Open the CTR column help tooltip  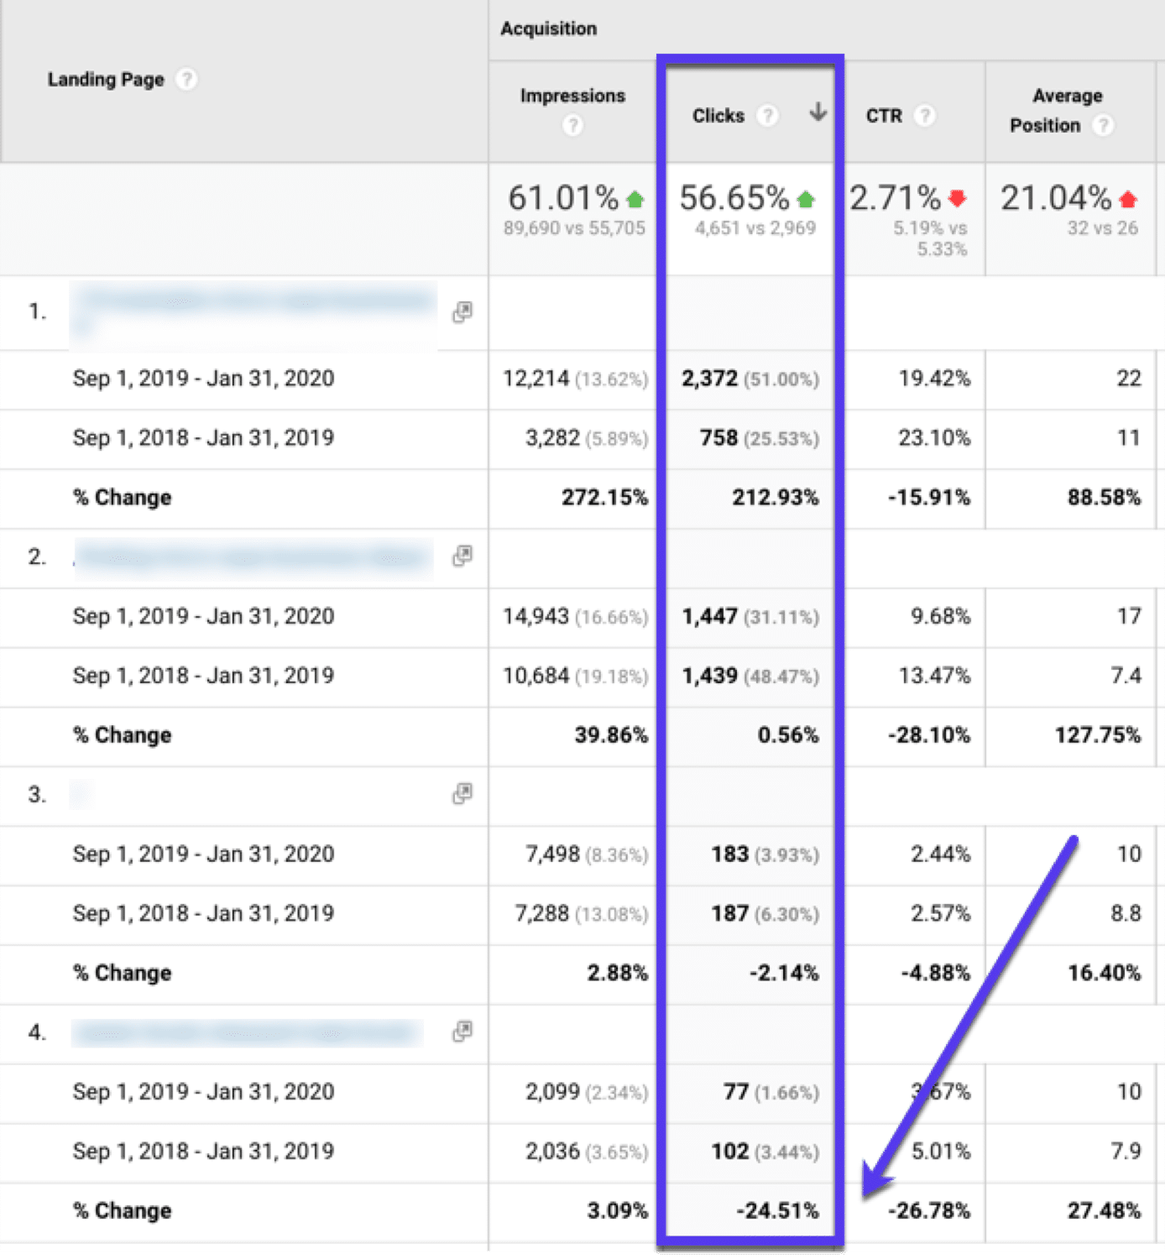click(927, 116)
